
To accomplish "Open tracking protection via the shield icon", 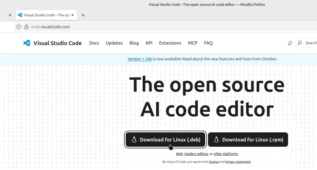I will pos(18,27).
